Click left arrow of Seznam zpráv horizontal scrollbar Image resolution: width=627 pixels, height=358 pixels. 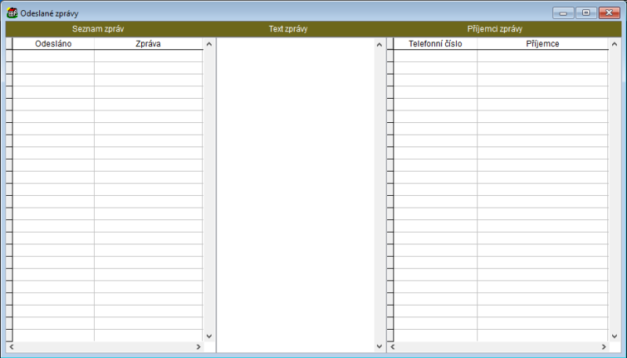[x=11, y=346]
